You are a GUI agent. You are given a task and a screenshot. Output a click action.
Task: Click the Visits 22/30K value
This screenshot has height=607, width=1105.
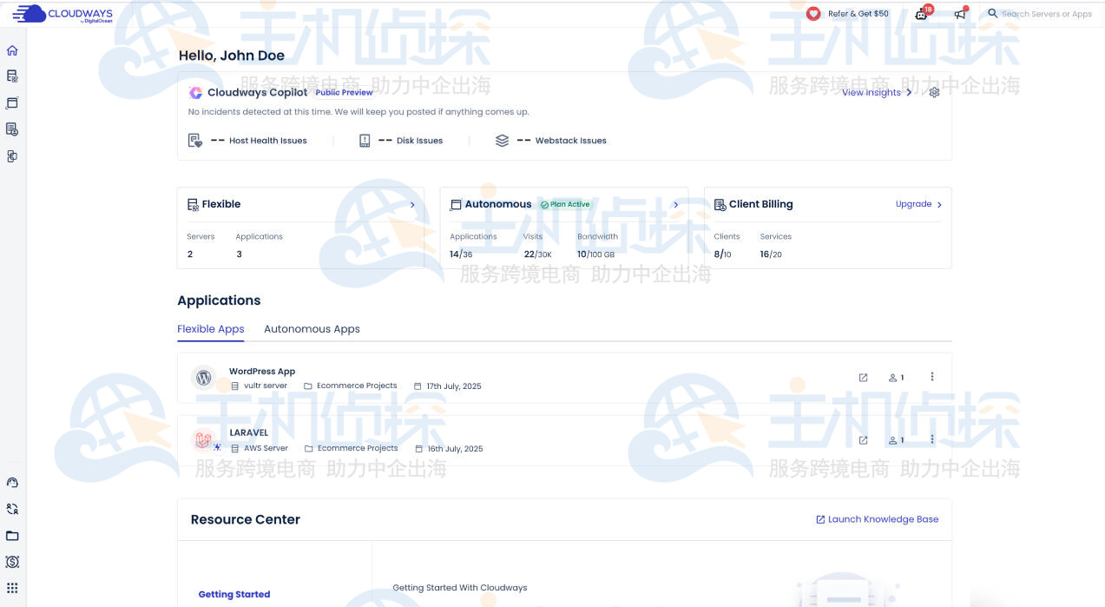point(537,254)
